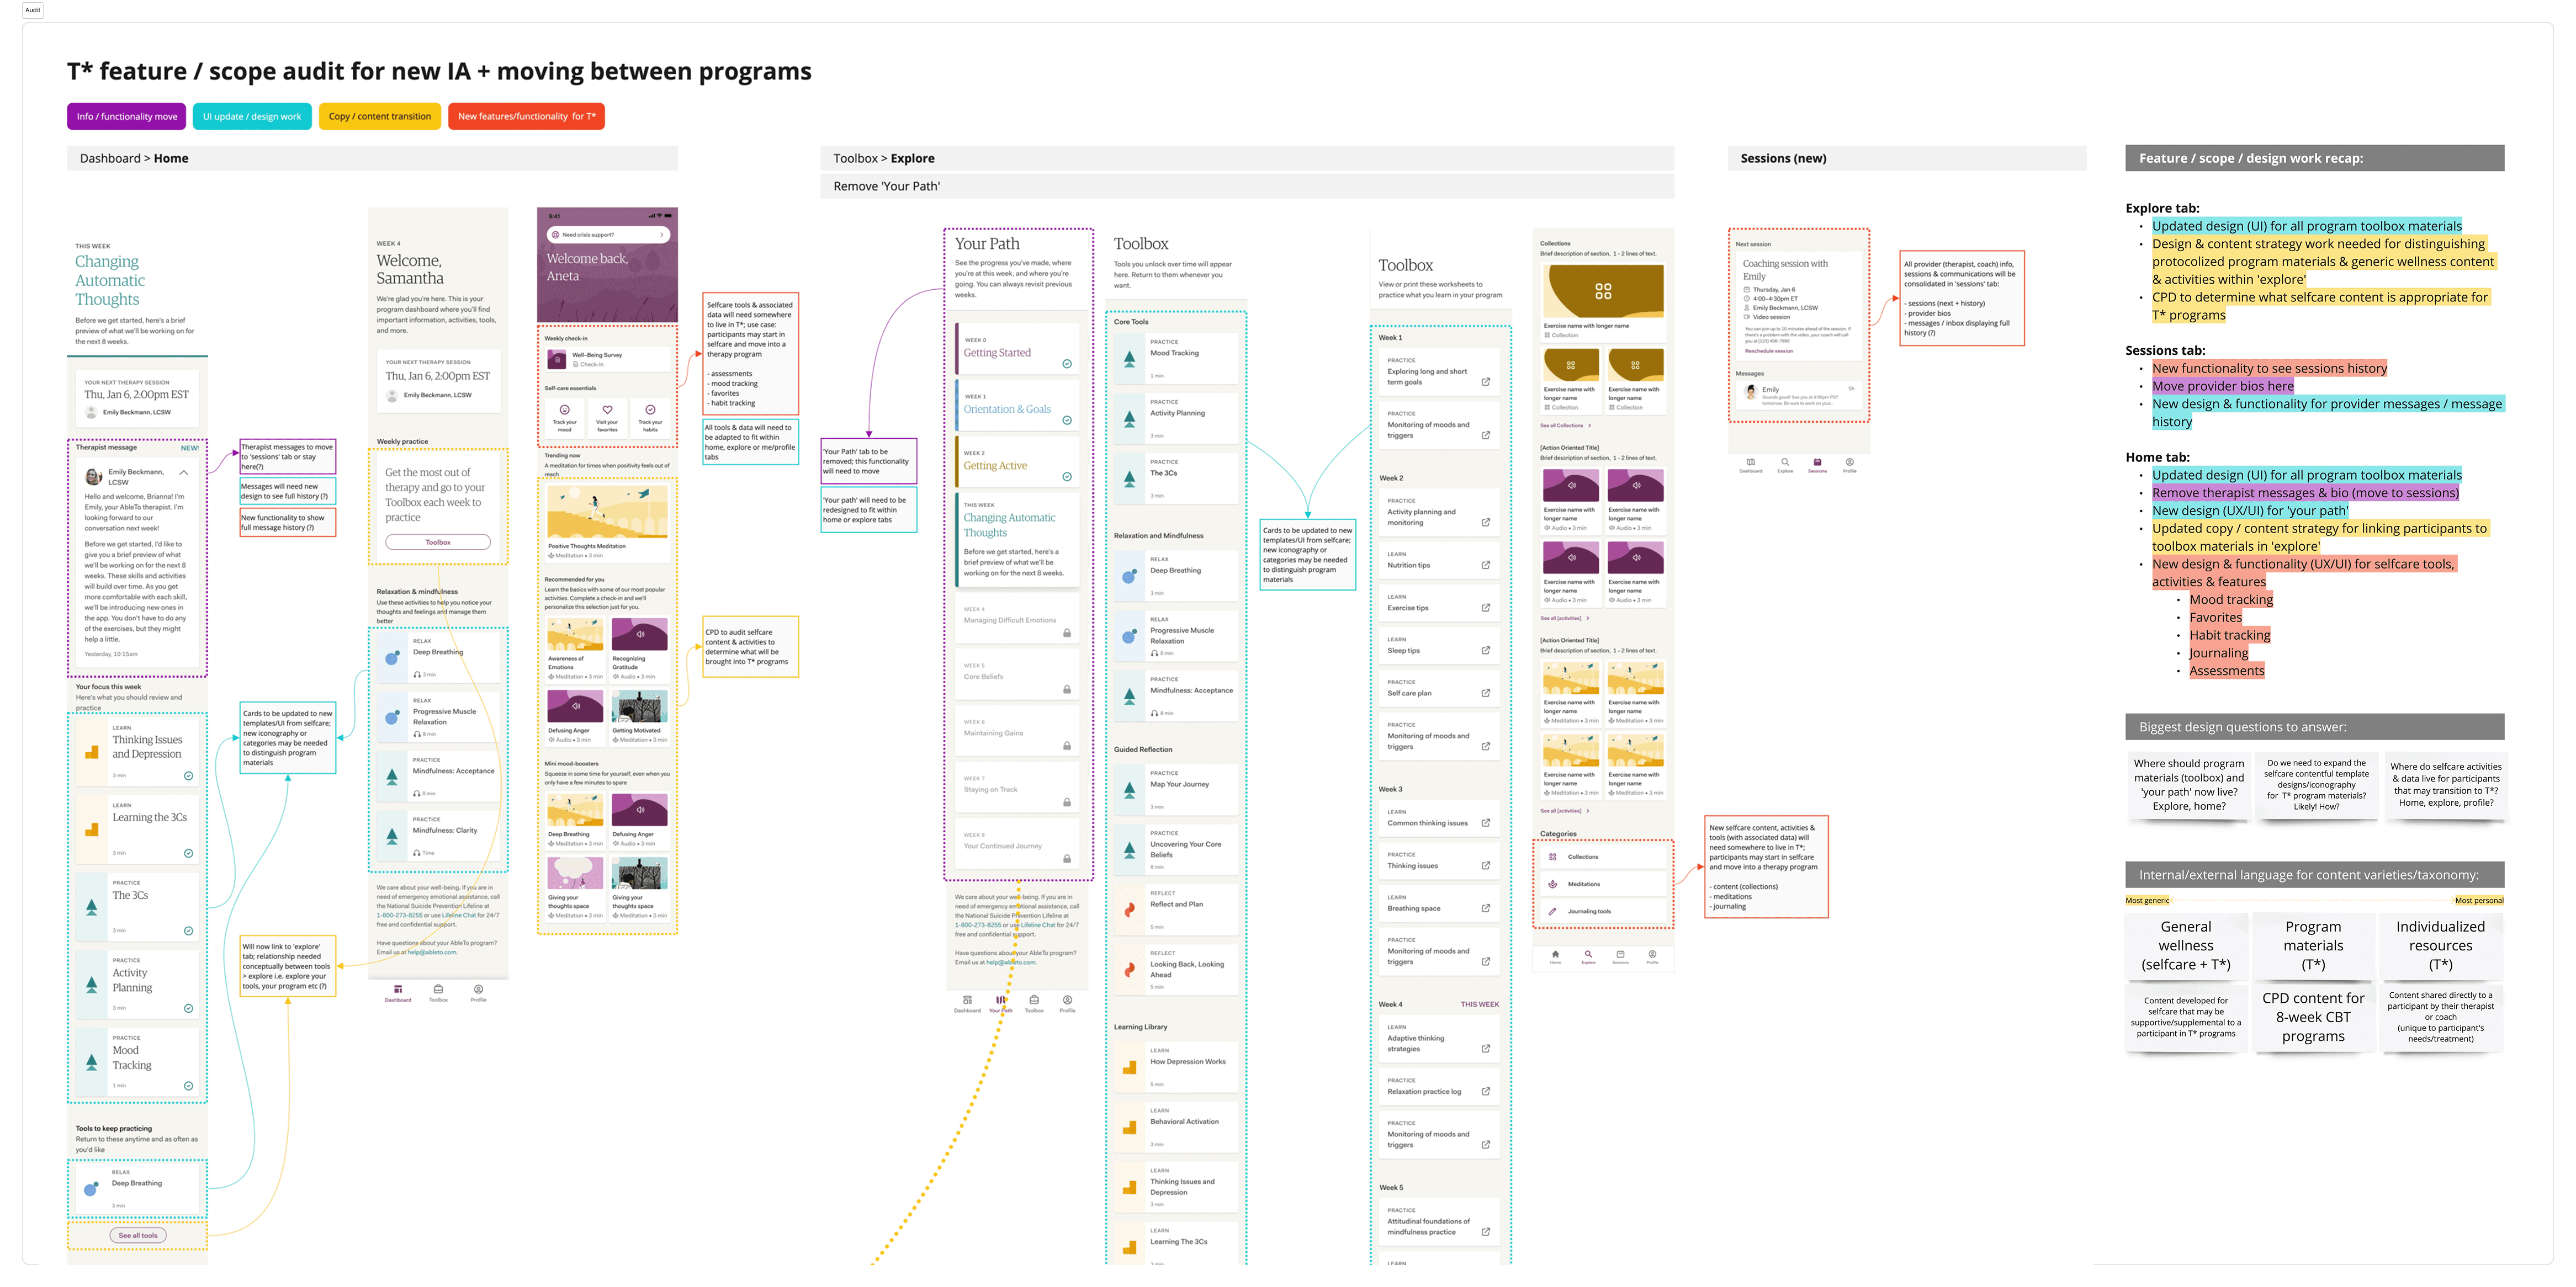Select the highlighted Sessions tab under Coaching session
This screenshot has height=1287, width=2576.
1817,465
